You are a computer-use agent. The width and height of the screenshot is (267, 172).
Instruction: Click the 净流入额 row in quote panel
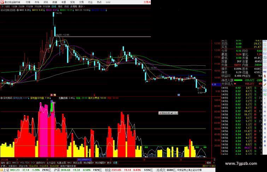pyautogui.click(x=242, y=80)
